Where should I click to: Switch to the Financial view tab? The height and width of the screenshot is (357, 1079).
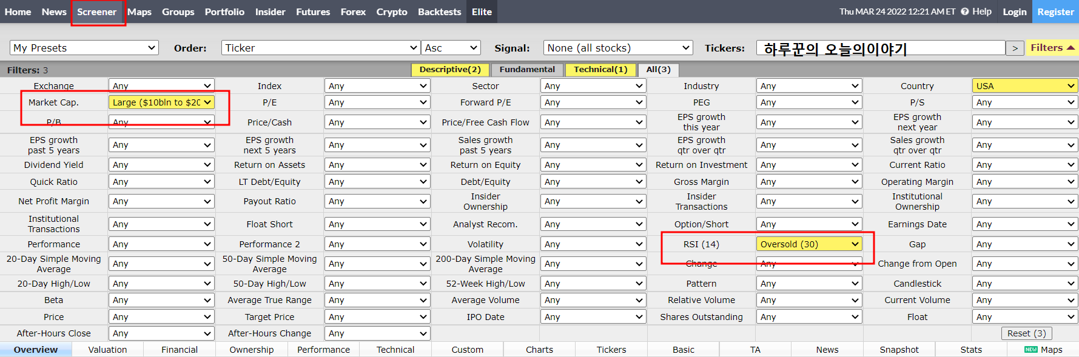click(180, 350)
